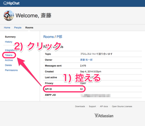Click Delete in the sidebar
This screenshot has width=145, height=126.
[8, 65]
